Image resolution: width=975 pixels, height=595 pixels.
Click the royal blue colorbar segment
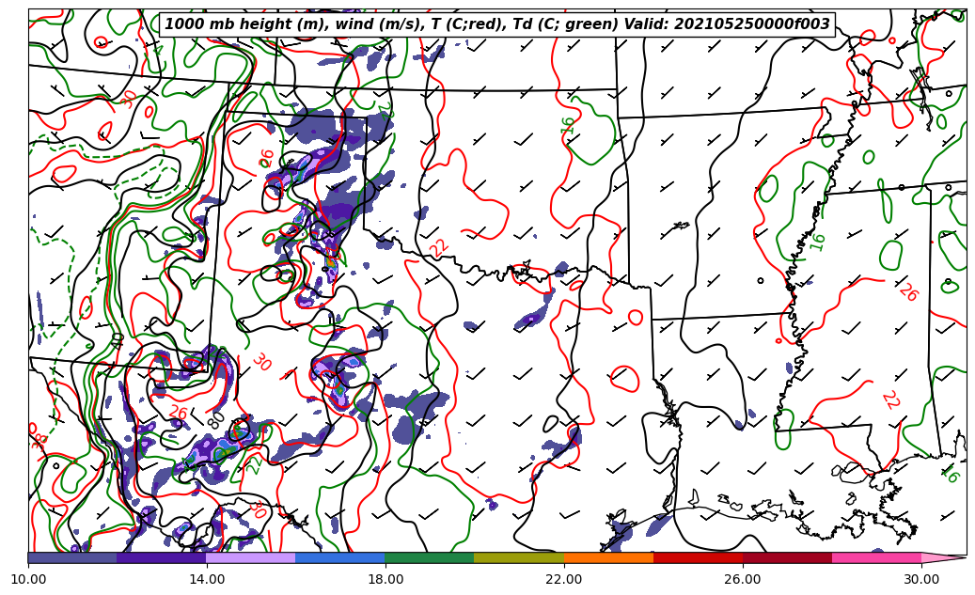[x=340, y=557]
